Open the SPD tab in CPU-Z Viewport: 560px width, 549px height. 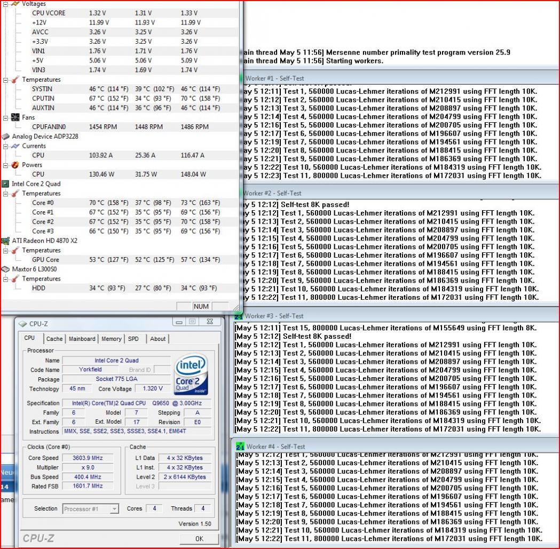pos(133,339)
